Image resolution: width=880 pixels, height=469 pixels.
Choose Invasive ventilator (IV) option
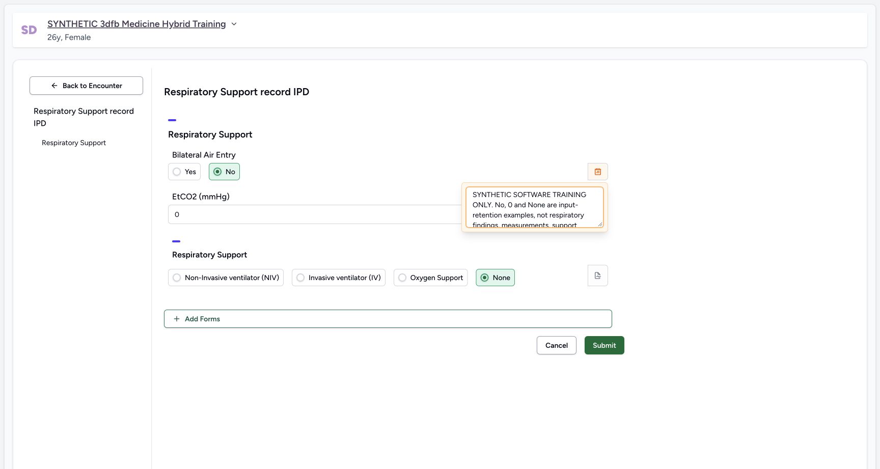pos(339,278)
